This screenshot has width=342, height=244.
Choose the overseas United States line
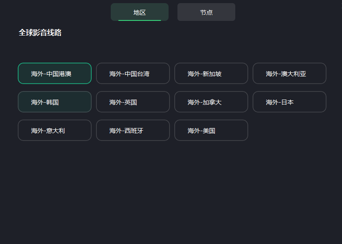pyautogui.click(x=211, y=130)
